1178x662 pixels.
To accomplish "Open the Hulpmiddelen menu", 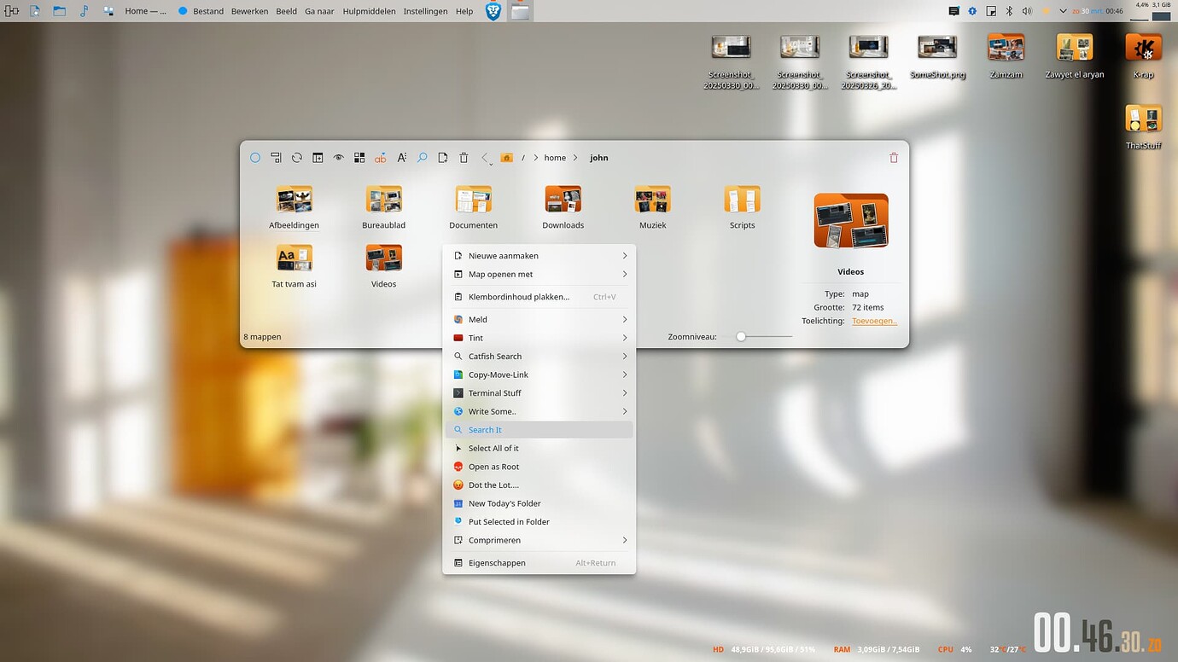I will tap(370, 11).
